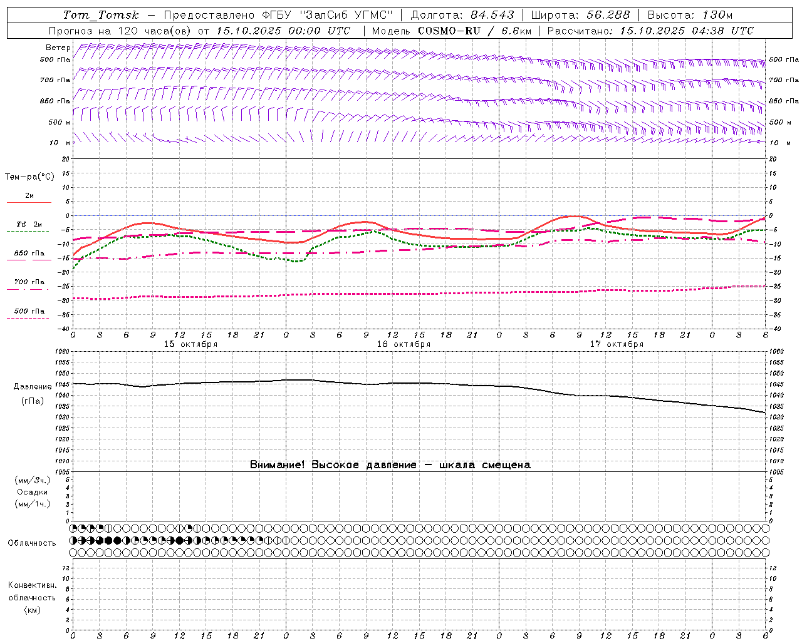Click the "Конвективн." convective cloud label
The width and height of the screenshot is (802, 641).
tap(32, 585)
